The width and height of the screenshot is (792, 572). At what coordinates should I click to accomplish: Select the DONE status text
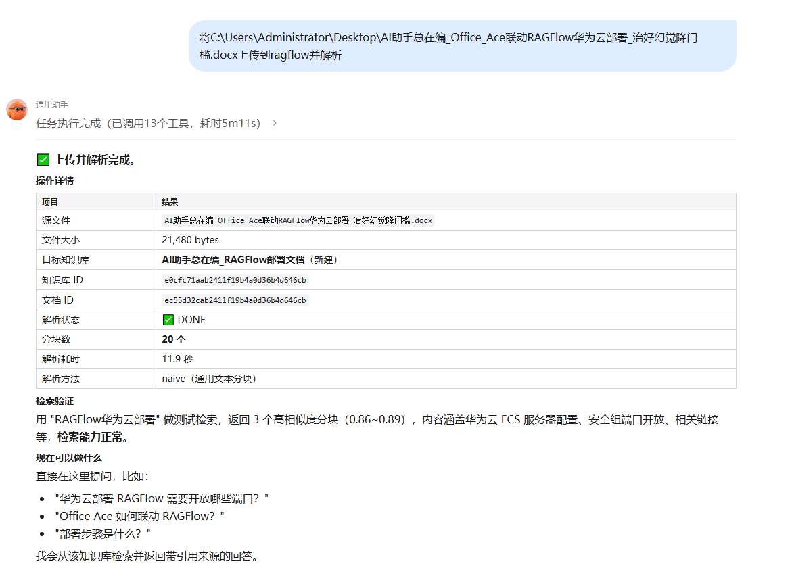(191, 320)
